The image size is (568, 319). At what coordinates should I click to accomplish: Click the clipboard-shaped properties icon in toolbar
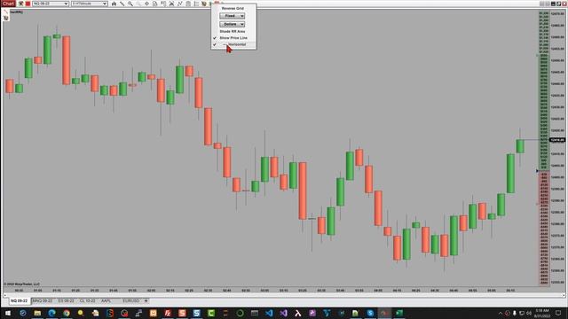coord(188,4)
